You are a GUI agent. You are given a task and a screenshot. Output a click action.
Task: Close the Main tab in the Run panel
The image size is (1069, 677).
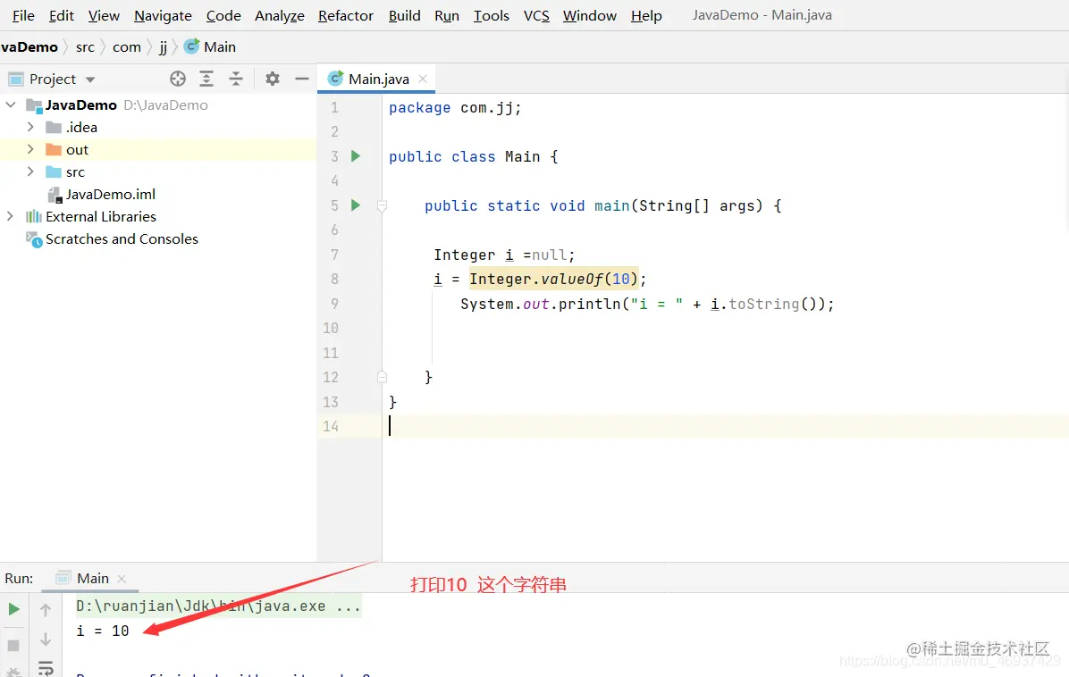click(122, 578)
